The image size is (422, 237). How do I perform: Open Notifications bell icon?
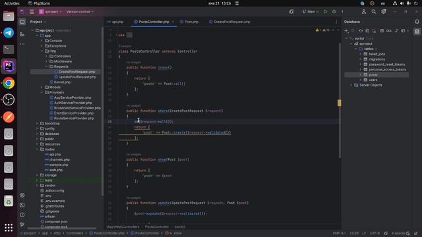point(417,22)
